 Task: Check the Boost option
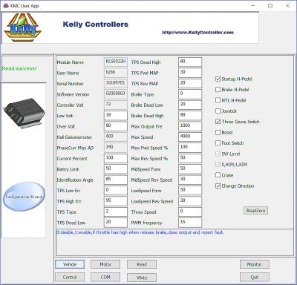point(218,132)
